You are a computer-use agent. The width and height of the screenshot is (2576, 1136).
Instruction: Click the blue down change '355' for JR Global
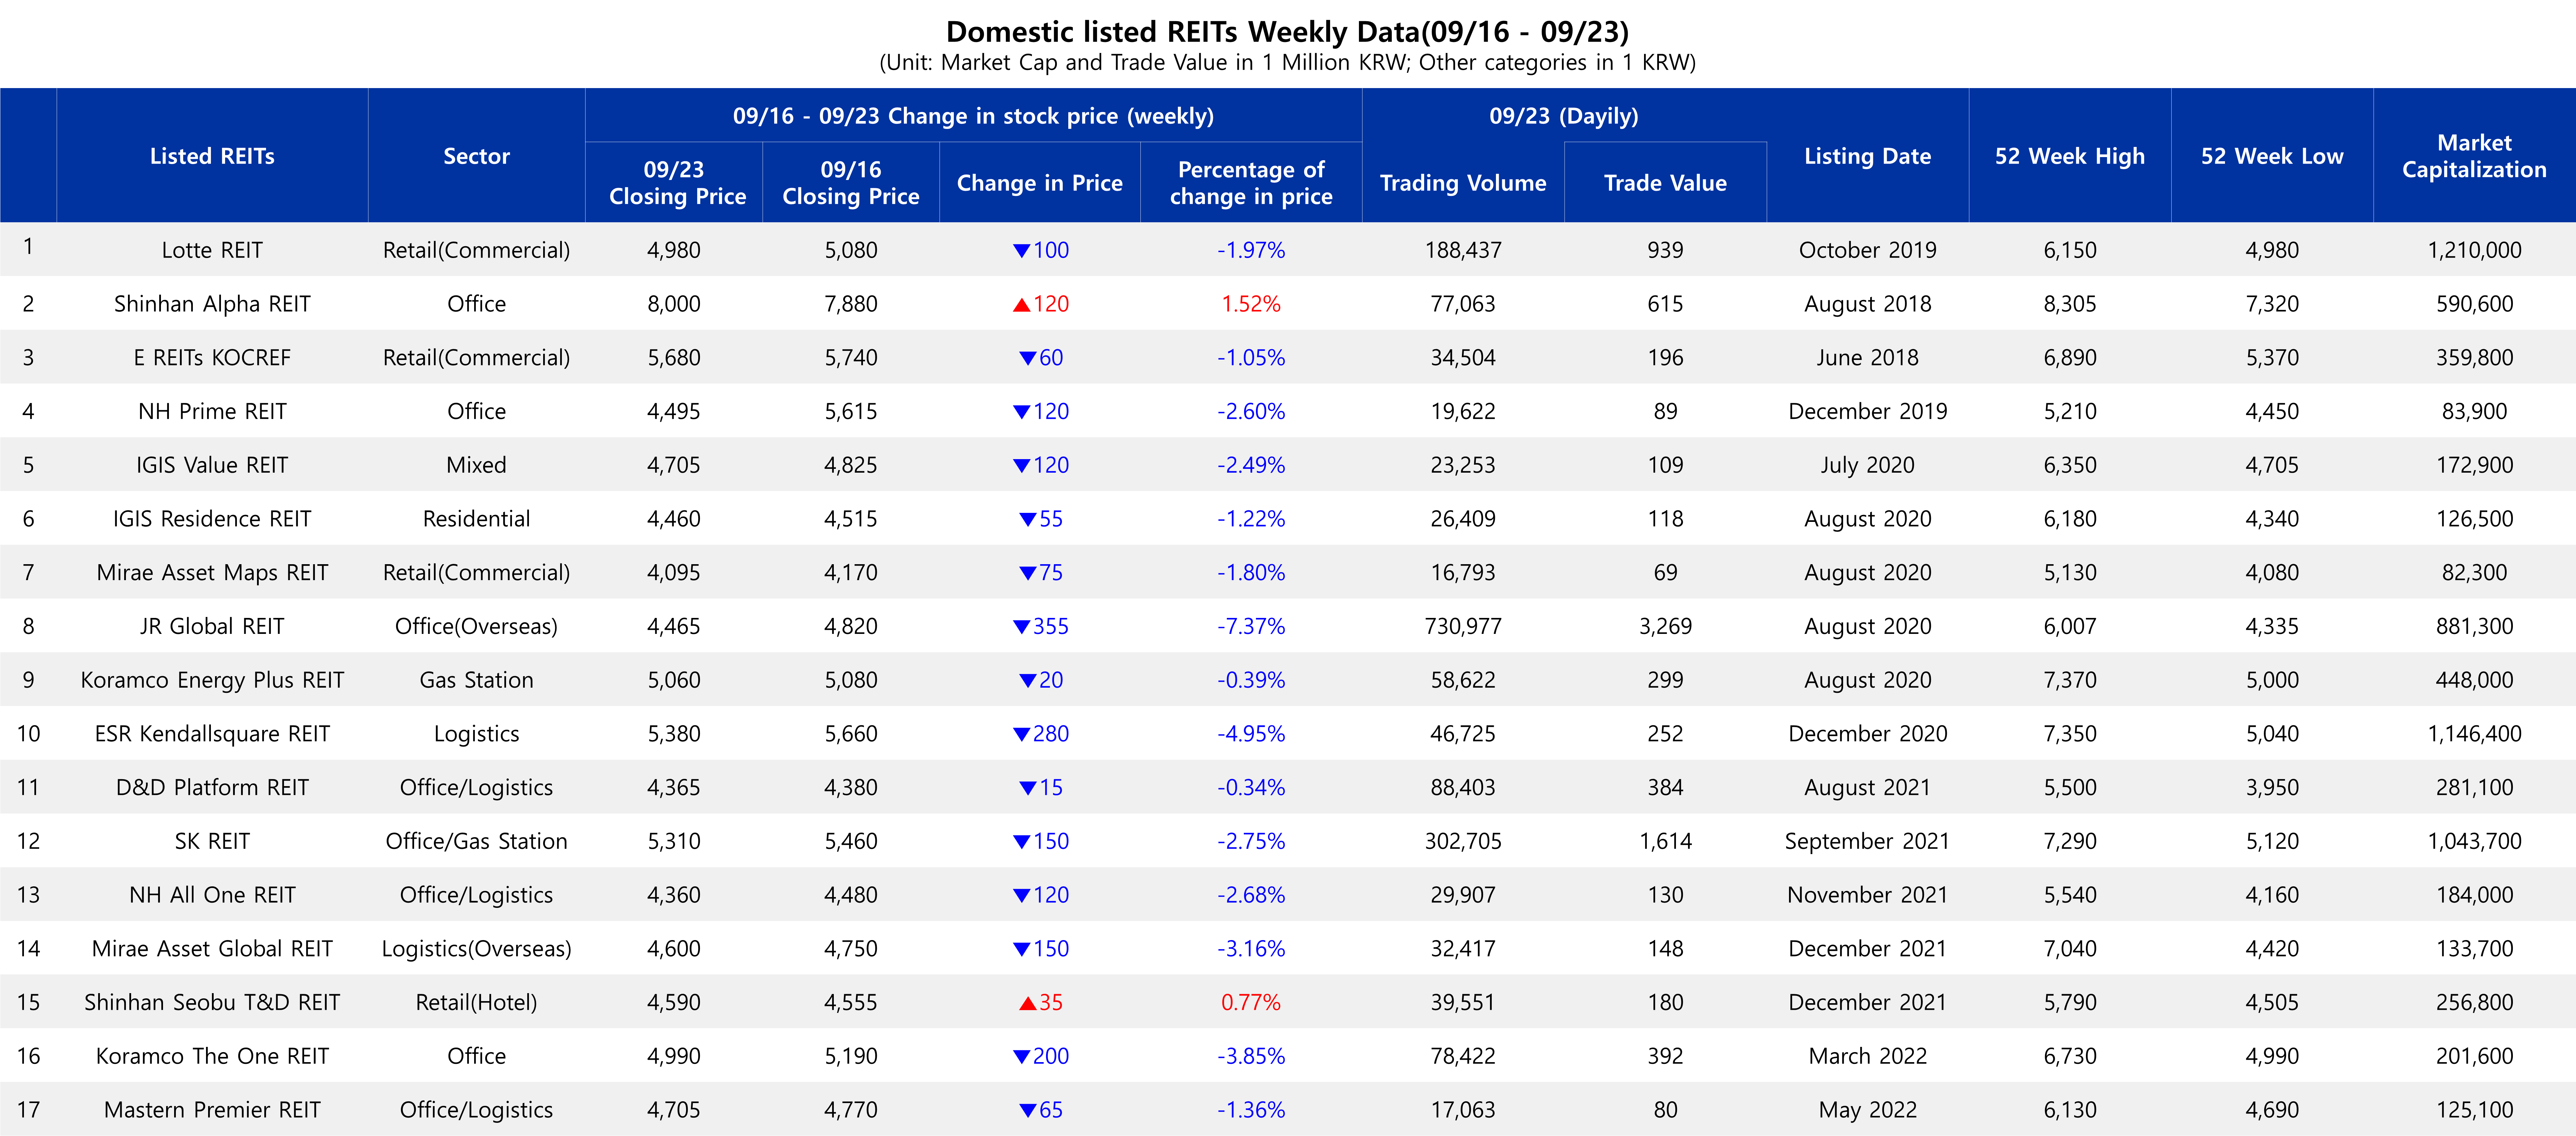[x=1041, y=626]
